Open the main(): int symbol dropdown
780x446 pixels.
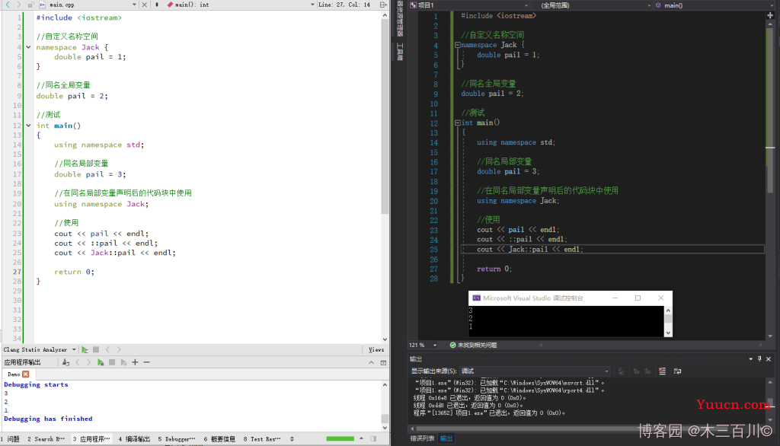pos(312,5)
